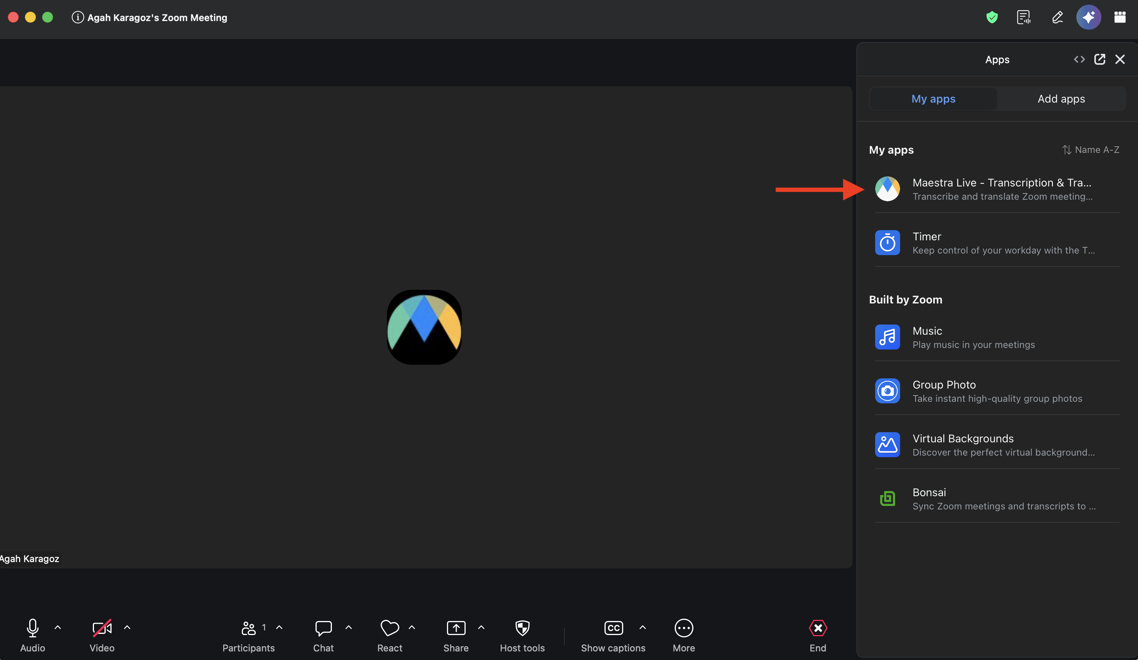
Task: Open the Chat panel
Action: [x=323, y=635]
